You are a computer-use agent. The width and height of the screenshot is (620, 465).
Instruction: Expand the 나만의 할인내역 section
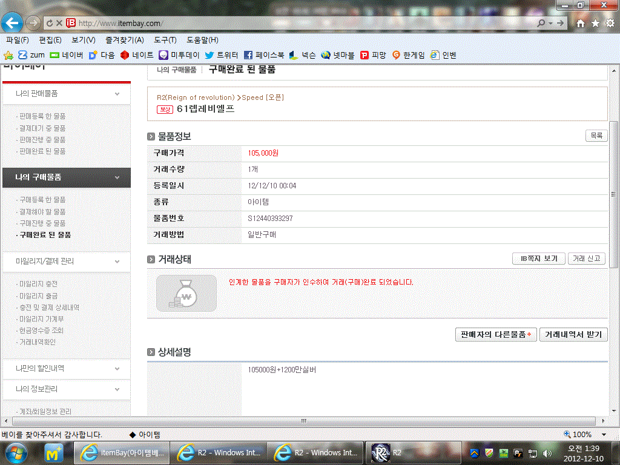[117, 368]
